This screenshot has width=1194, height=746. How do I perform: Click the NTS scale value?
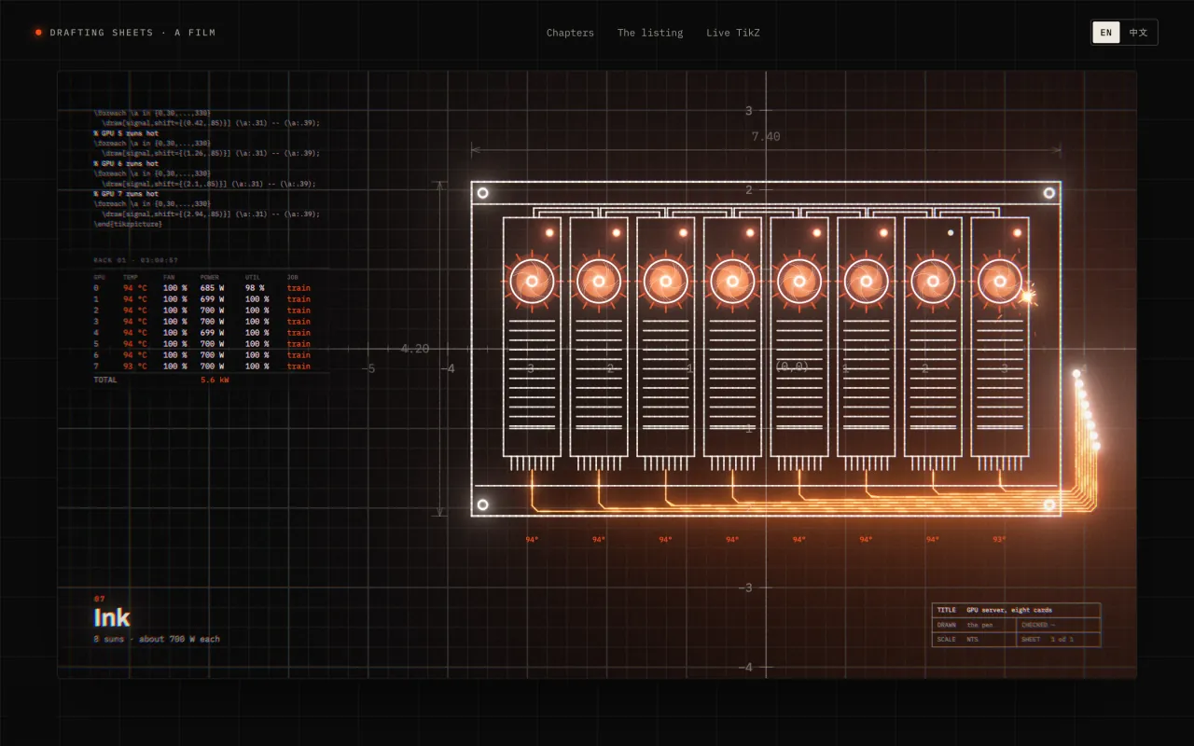[973, 640]
